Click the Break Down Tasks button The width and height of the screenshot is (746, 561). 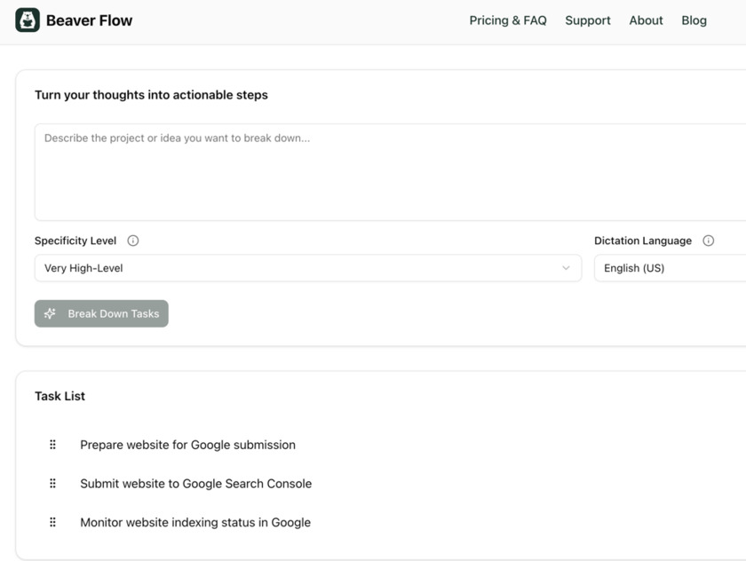click(101, 313)
